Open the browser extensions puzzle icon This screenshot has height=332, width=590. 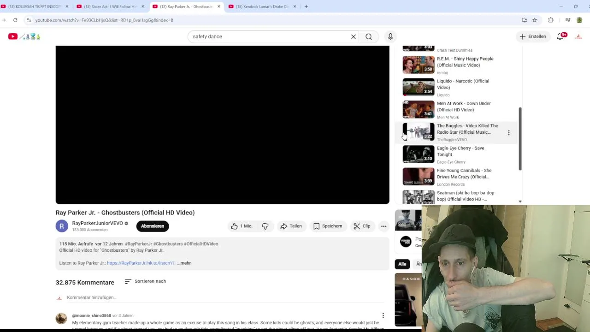551,20
